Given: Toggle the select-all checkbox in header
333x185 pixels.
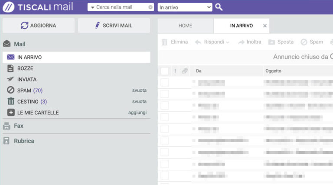Looking at the screenshot, I should [x=165, y=71].
